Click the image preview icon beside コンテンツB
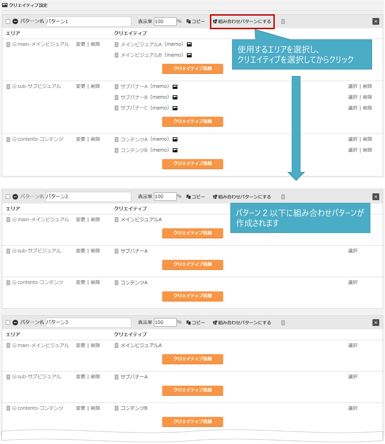The height and width of the screenshot is (444, 385). pos(175,150)
